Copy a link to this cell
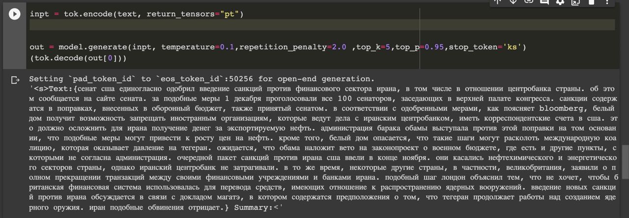Viewport: 629px width, 218px height. [529, 2]
